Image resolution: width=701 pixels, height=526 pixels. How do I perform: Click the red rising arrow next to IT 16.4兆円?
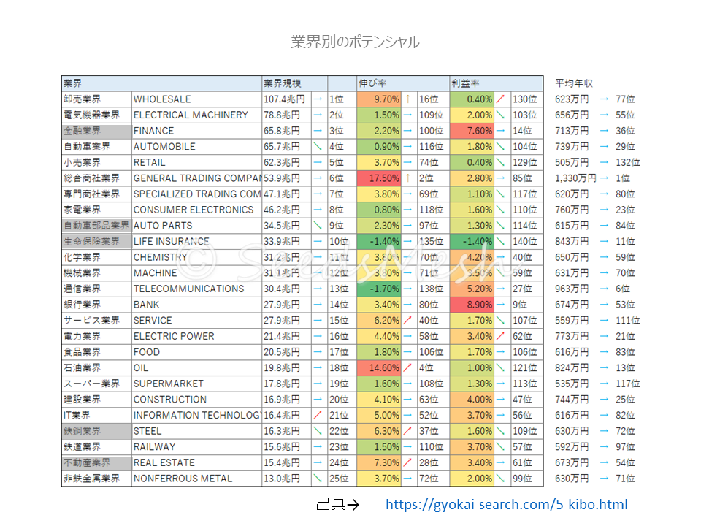tap(318, 415)
